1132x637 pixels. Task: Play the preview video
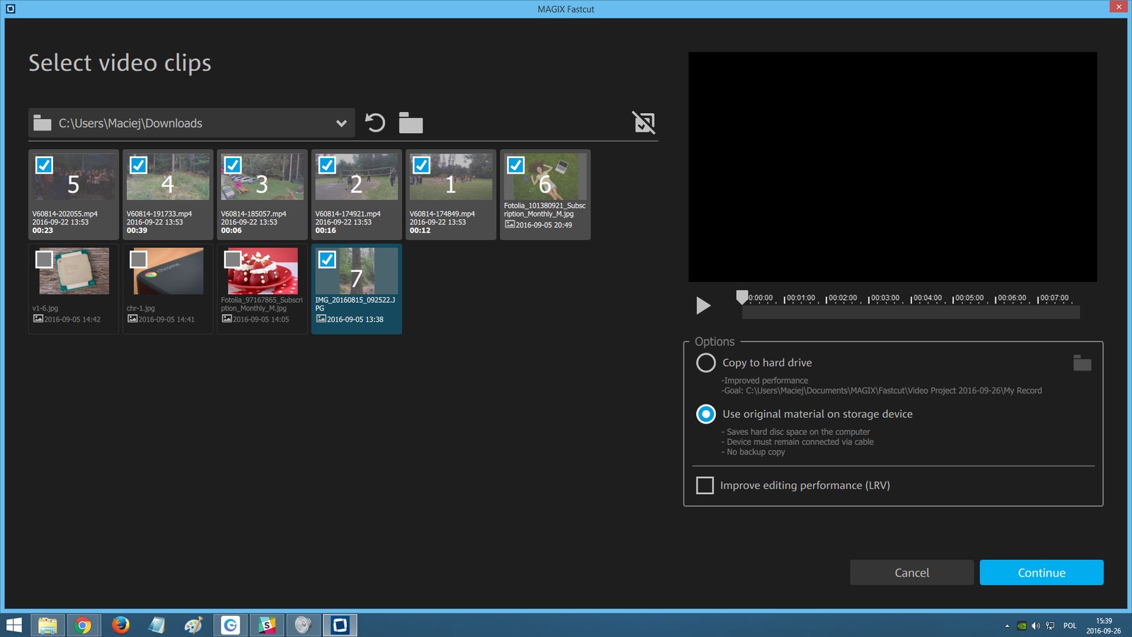703,305
